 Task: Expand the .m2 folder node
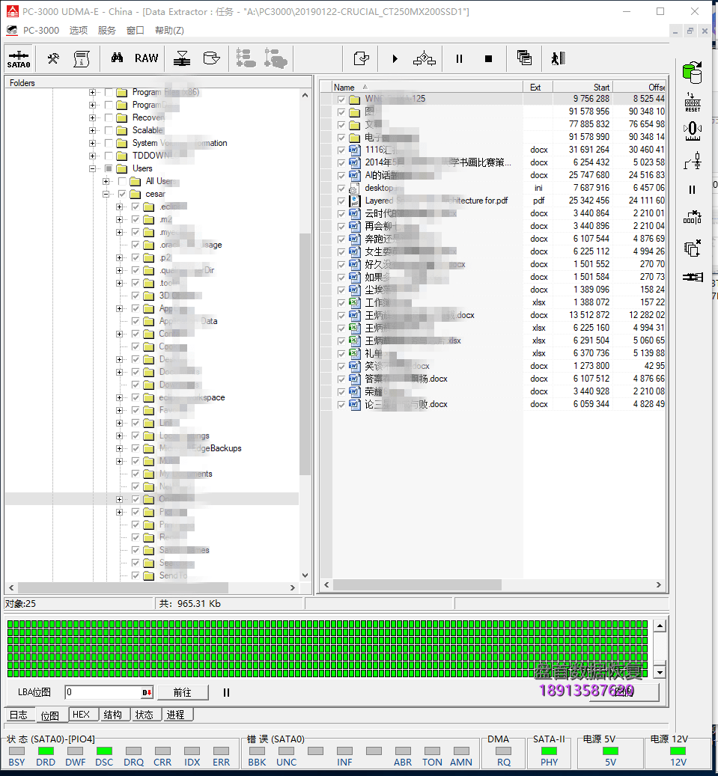[119, 219]
